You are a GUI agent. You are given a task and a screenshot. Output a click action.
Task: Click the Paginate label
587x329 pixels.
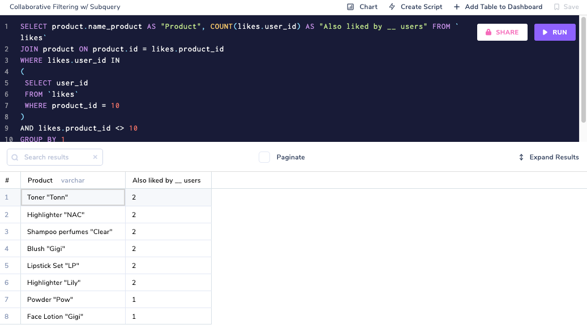[290, 157]
